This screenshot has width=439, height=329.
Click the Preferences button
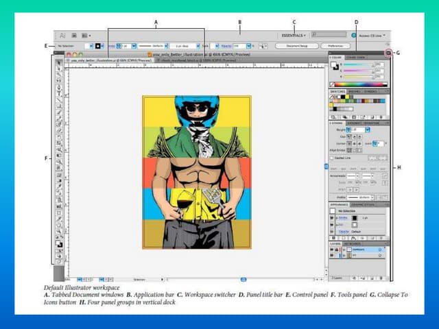[335, 46]
